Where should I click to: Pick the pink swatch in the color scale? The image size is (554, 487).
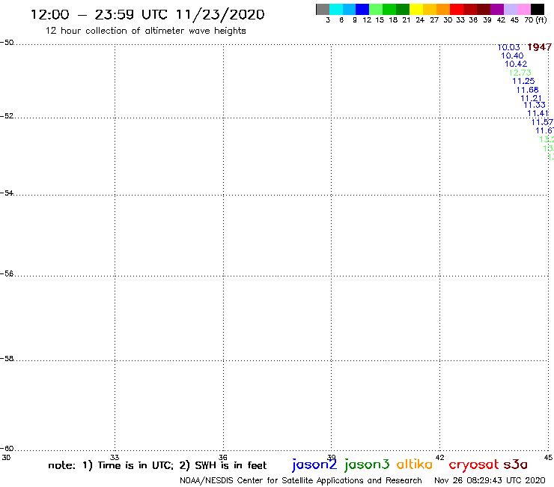tap(524, 9)
